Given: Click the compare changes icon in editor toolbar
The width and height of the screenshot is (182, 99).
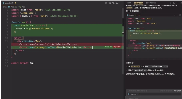Looking at the screenshot, I should click(113, 3).
